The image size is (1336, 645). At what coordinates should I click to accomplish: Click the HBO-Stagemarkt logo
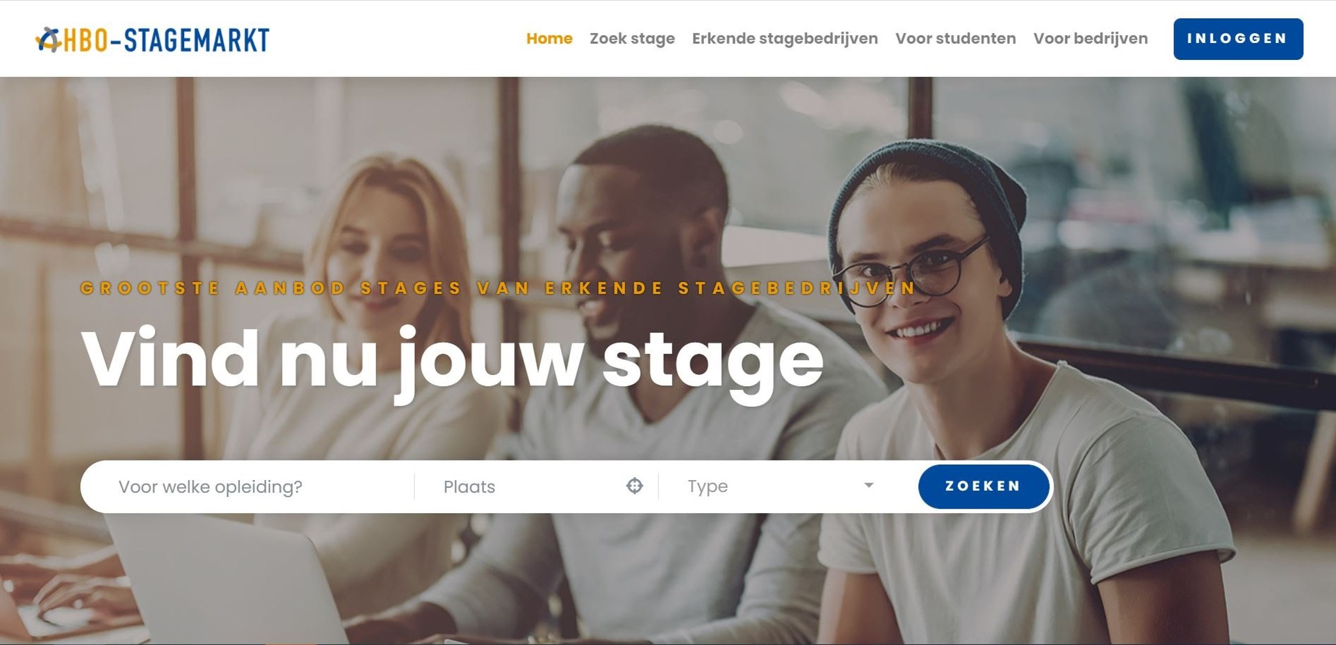152,40
